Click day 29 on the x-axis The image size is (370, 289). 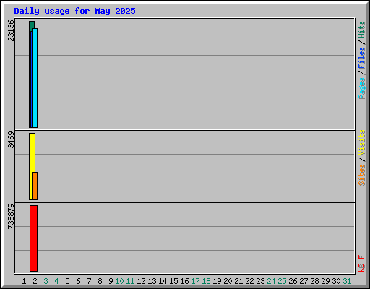click(x=325, y=281)
